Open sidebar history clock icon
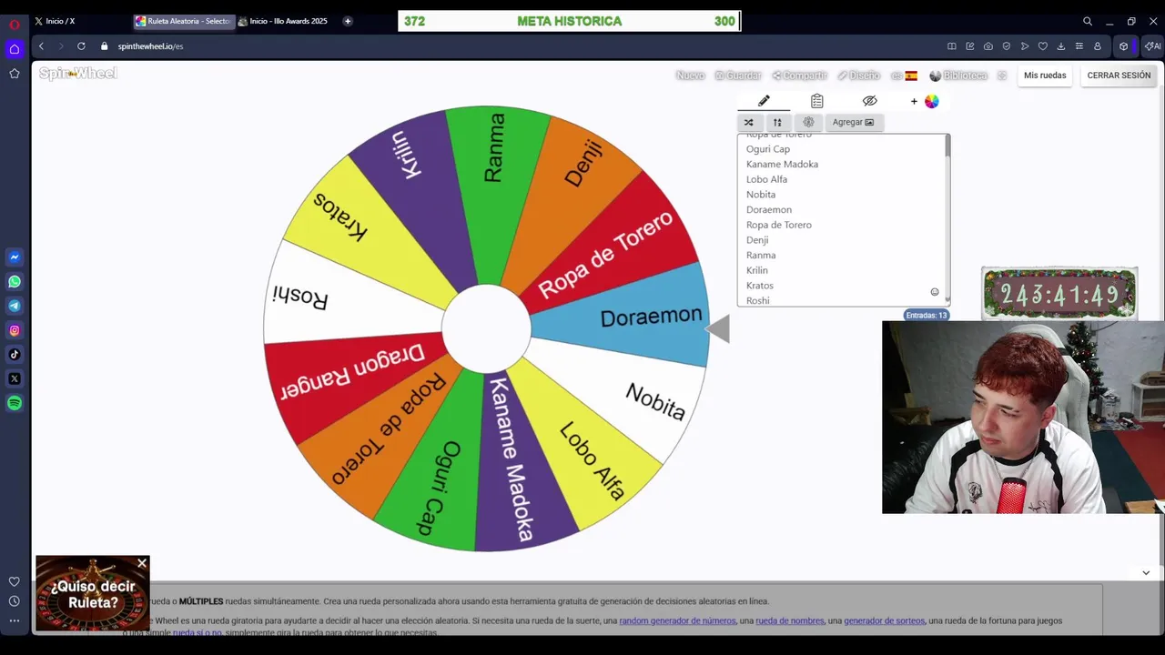The height and width of the screenshot is (655, 1165). pyautogui.click(x=15, y=601)
